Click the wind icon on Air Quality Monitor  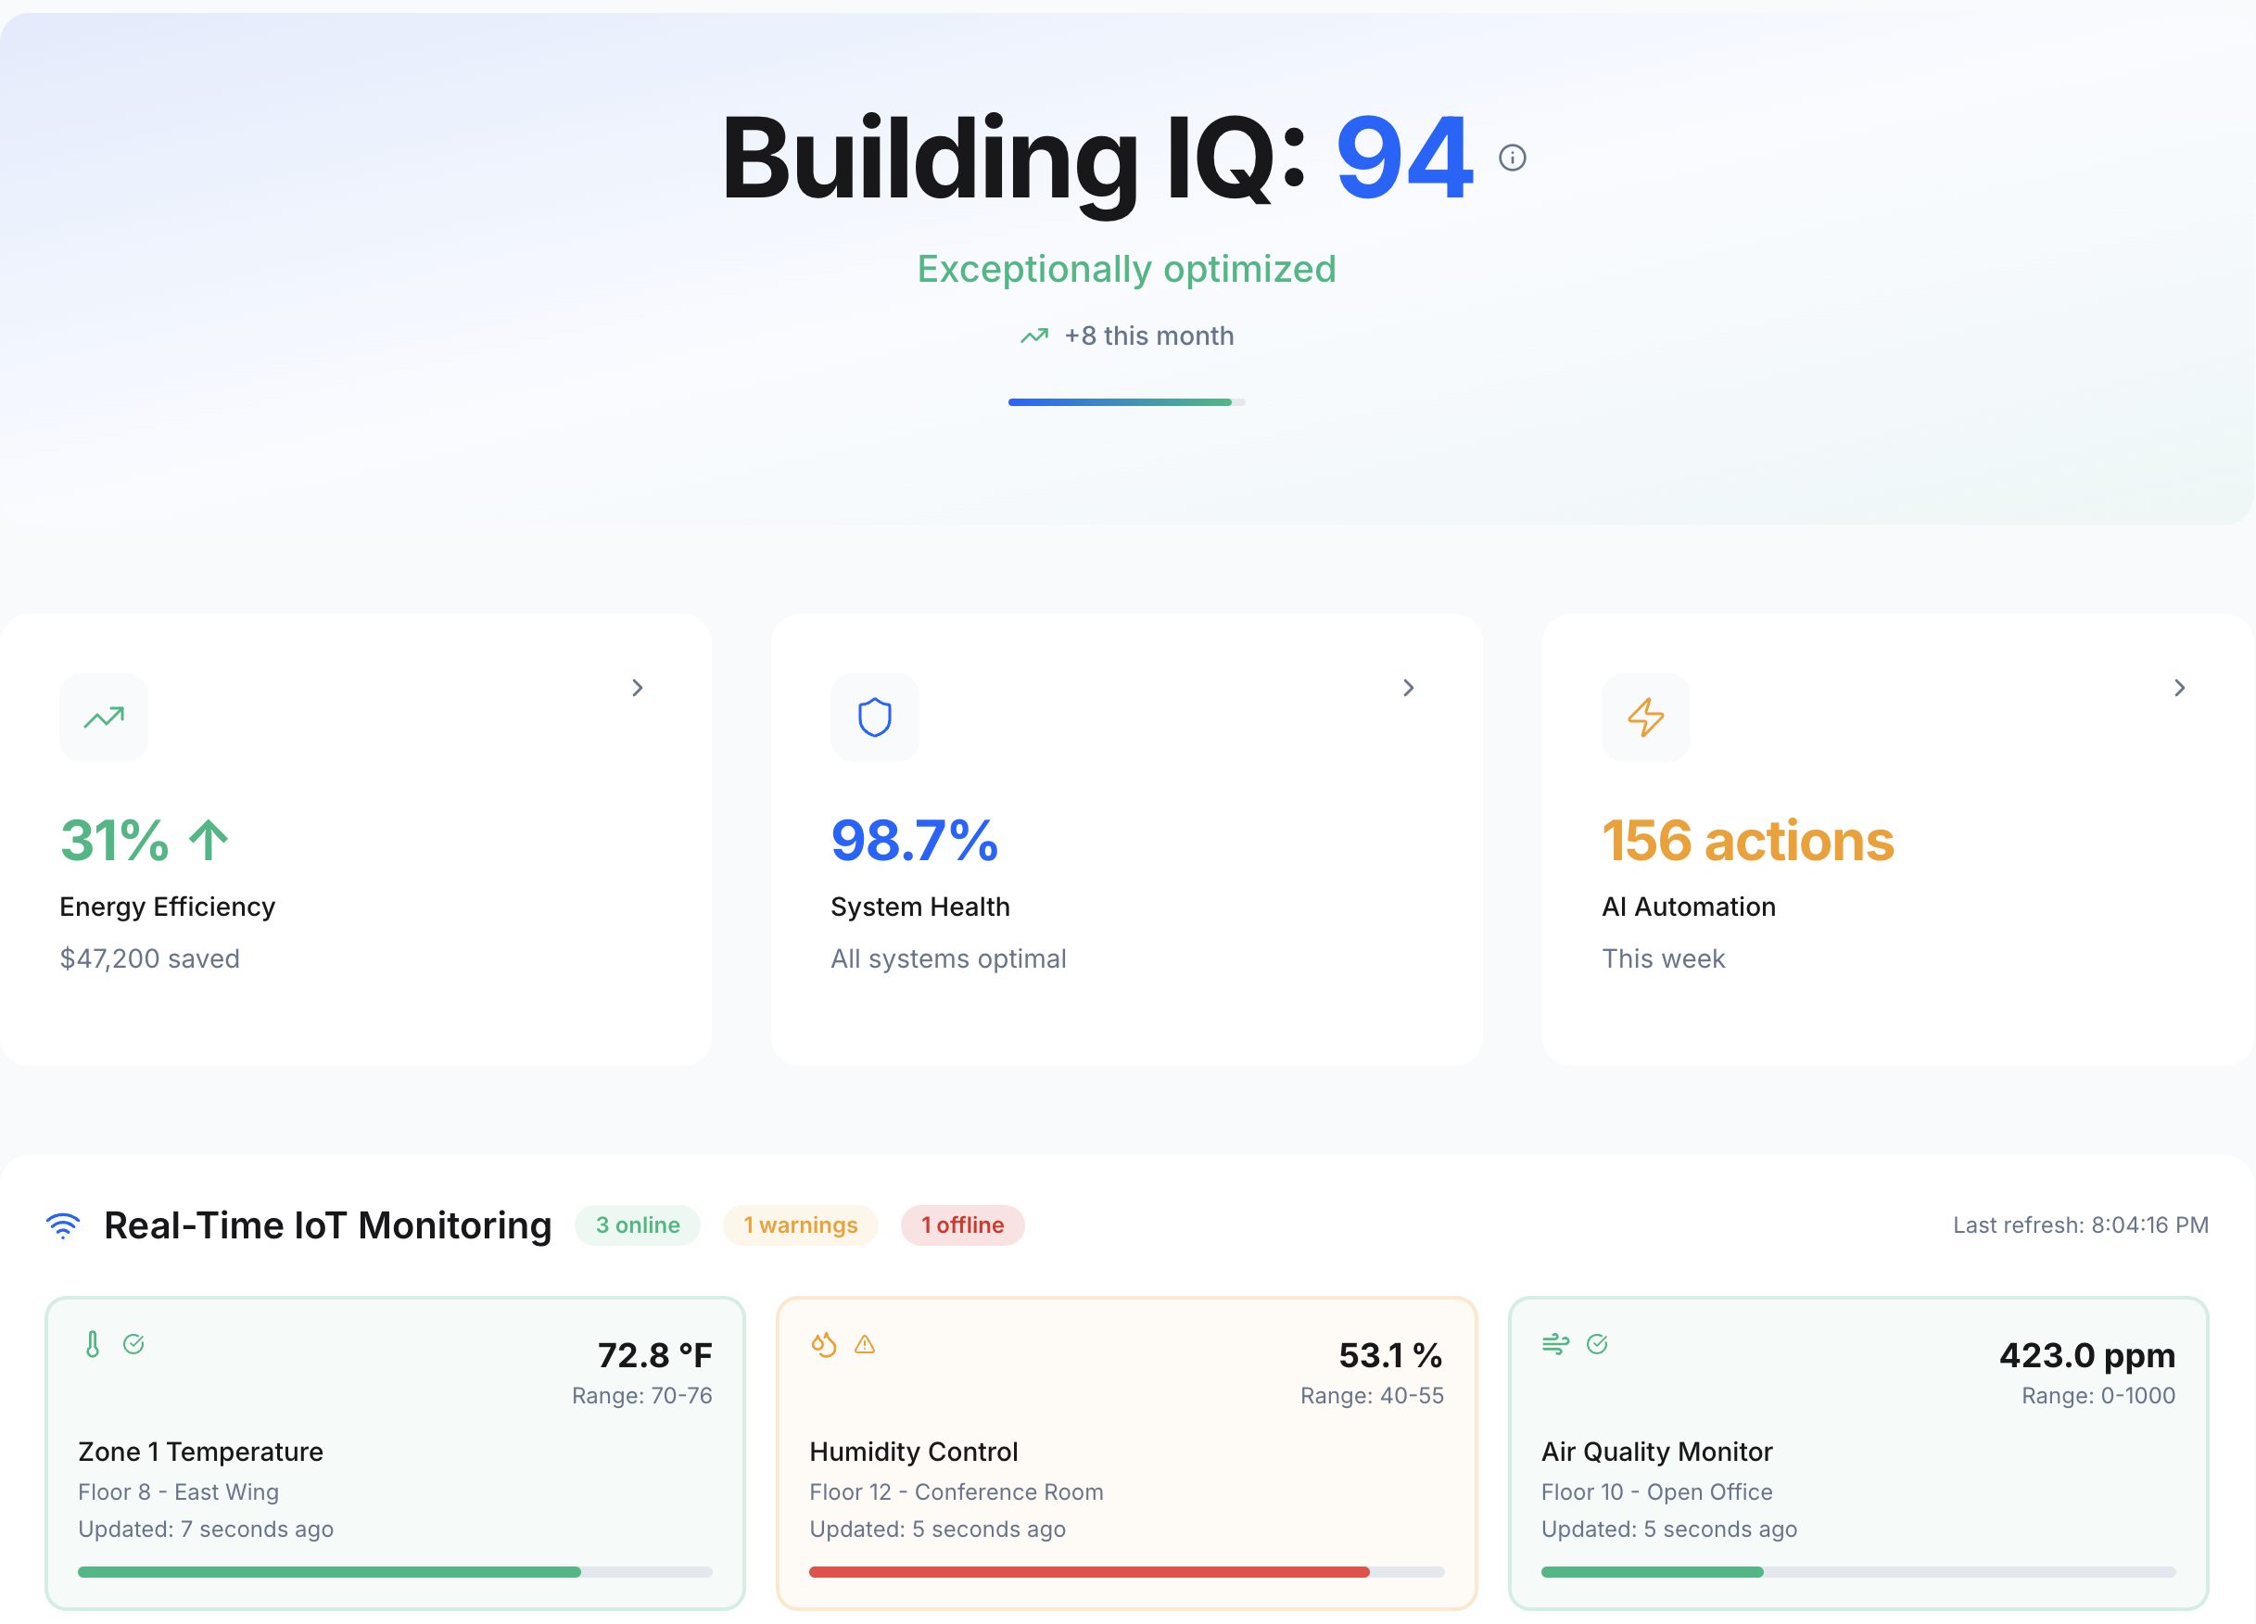coord(1554,1345)
